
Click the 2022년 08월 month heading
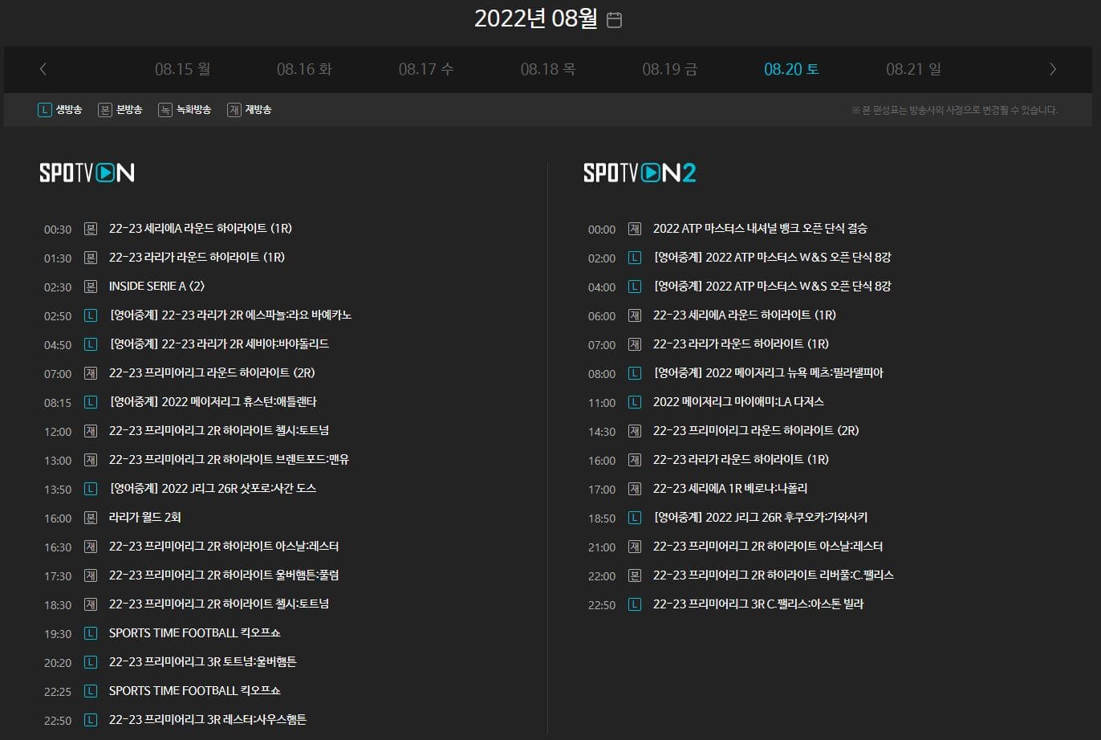coord(536,18)
